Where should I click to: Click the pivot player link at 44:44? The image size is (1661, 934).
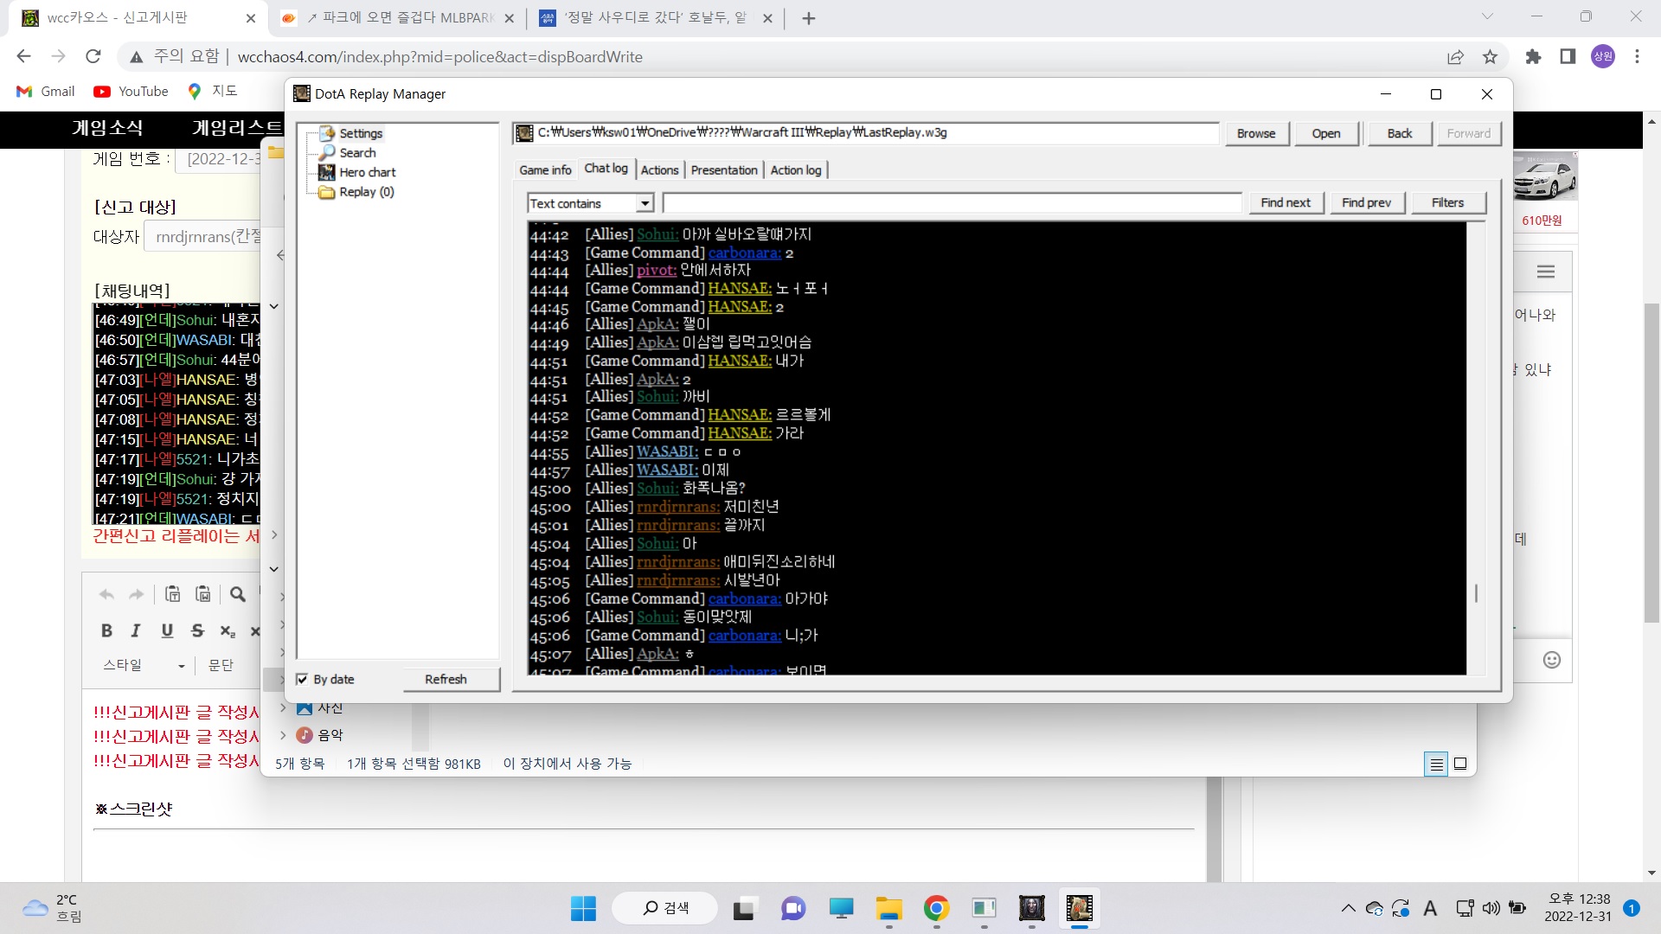[657, 270]
